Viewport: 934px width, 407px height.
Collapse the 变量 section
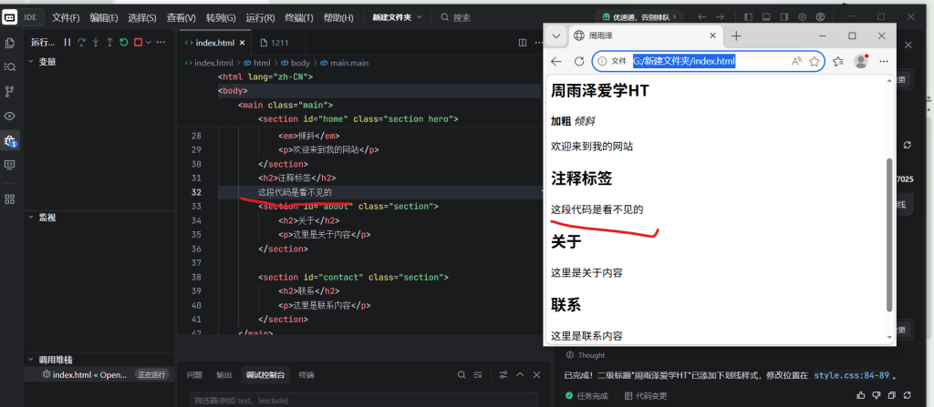click(x=31, y=61)
